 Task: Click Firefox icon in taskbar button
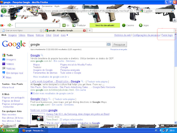pyautogui.click(x=24, y=131)
